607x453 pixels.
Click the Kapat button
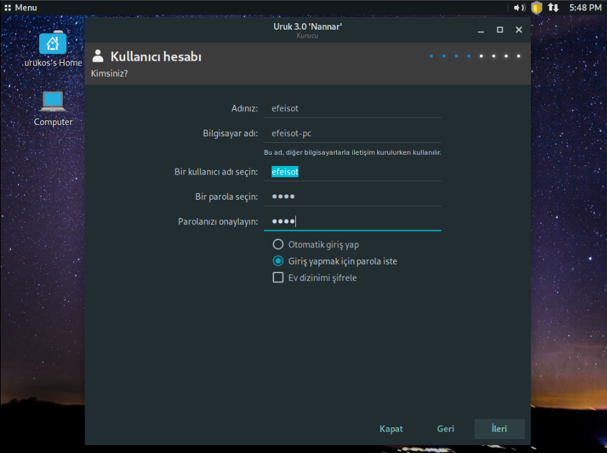click(x=391, y=429)
